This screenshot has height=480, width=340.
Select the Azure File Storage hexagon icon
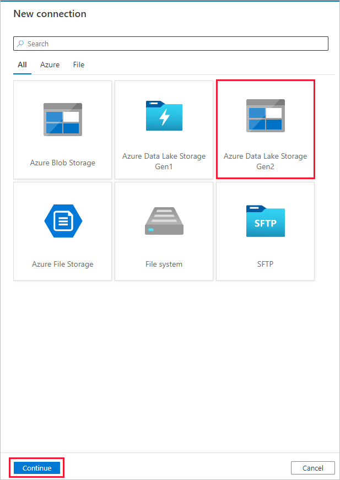[x=63, y=221]
